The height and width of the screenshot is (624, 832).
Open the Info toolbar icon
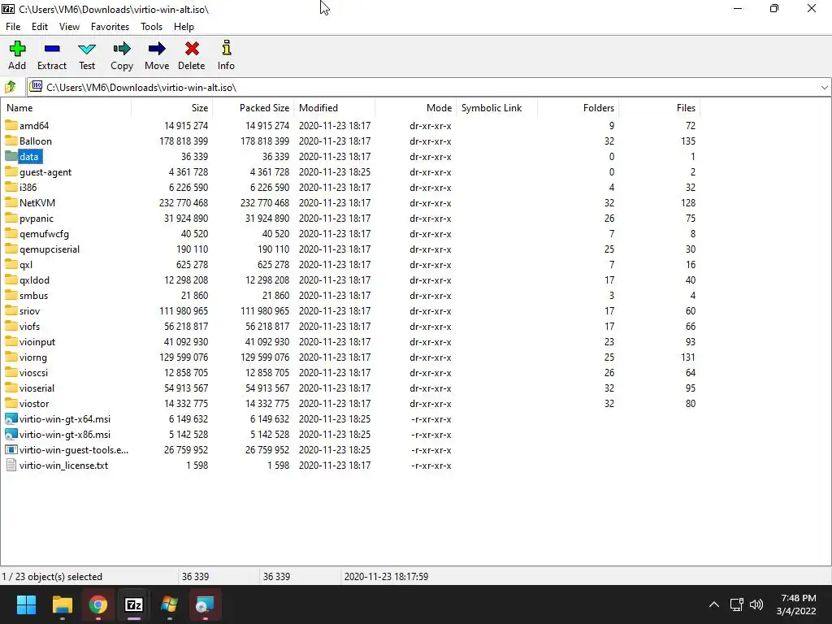(226, 48)
